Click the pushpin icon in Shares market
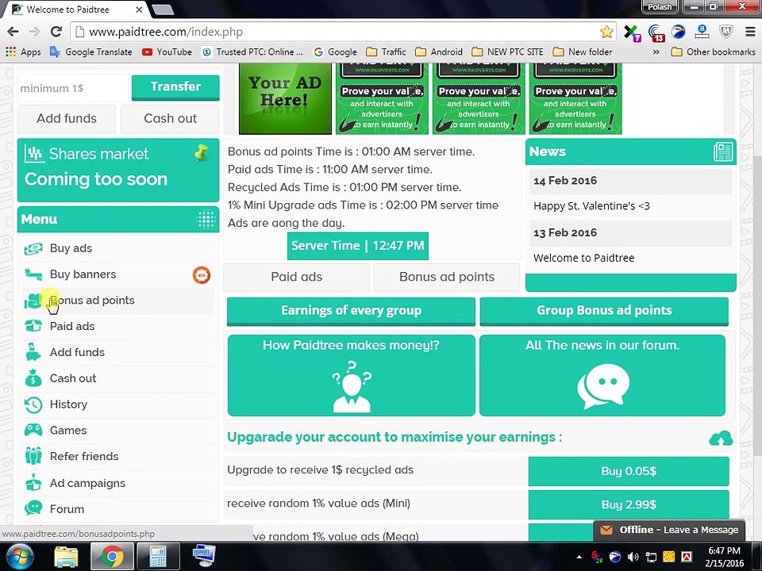 (201, 153)
